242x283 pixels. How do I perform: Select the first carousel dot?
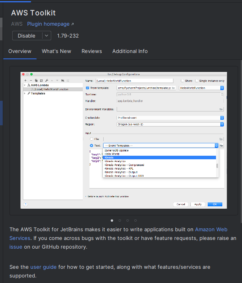112,221
